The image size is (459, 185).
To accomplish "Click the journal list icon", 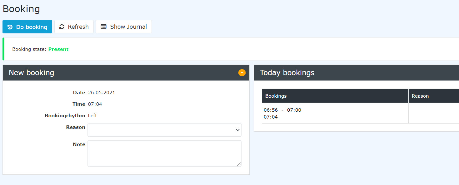I will tap(103, 27).
